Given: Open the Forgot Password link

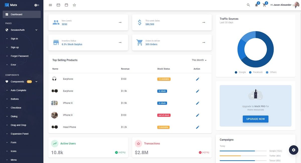Looking at the screenshot, I should 20,56.
